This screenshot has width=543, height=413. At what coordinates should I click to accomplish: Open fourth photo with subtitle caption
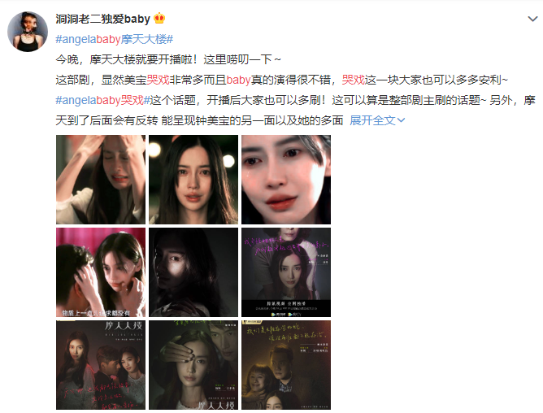[x=101, y=272]
